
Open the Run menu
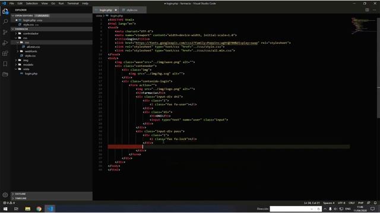click(x=61, y=4)
